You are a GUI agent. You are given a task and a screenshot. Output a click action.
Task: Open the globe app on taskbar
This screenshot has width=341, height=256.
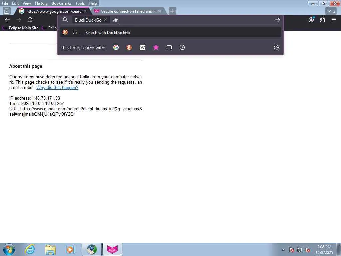pos(92,249)
